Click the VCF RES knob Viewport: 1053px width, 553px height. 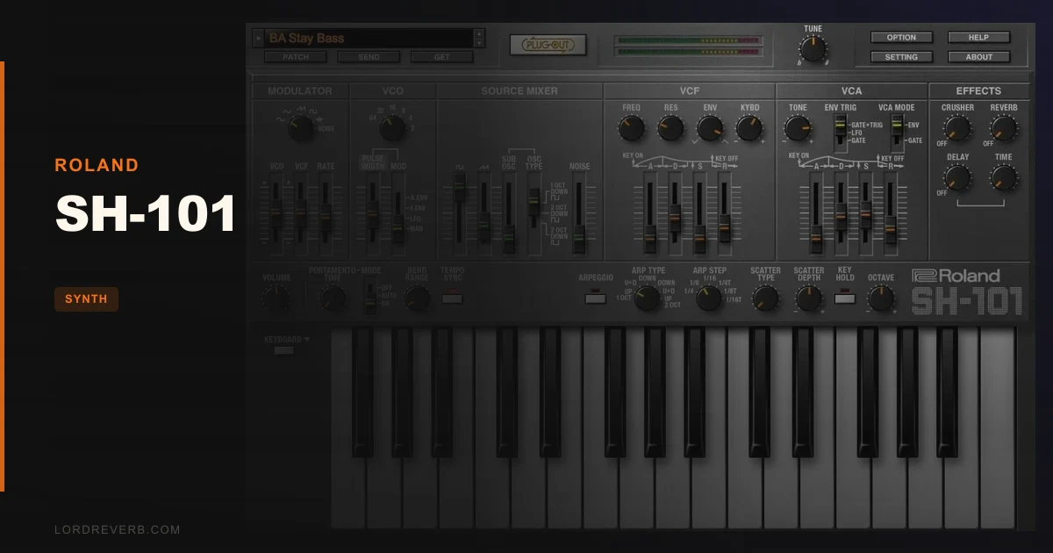tap(670, 129)
